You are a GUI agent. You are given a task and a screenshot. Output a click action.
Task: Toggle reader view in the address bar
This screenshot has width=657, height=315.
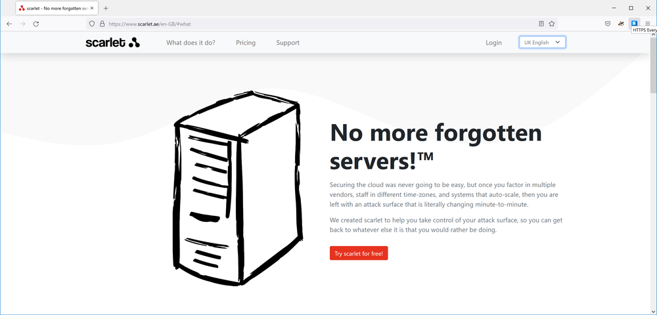(x=541, y=24)
